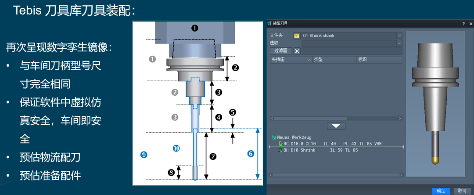Click the 类型 column header

pyautogui.click(x=334, y=60)
